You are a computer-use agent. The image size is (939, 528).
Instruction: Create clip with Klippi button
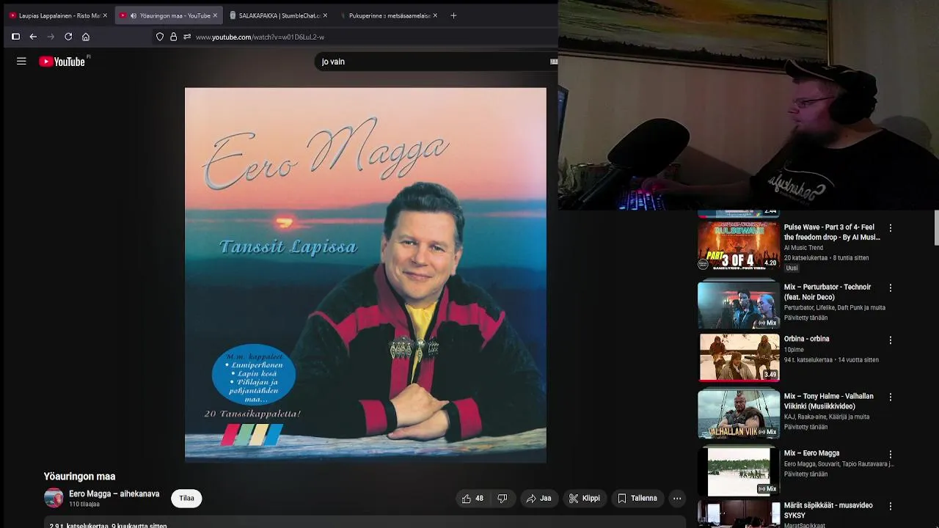tap(585, 498)
